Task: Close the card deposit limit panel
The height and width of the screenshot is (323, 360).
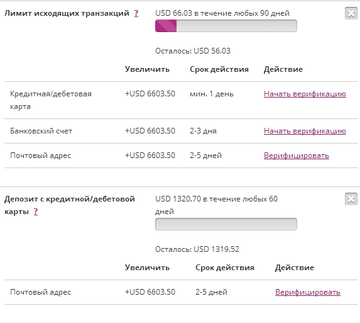Action: point(351,199)
